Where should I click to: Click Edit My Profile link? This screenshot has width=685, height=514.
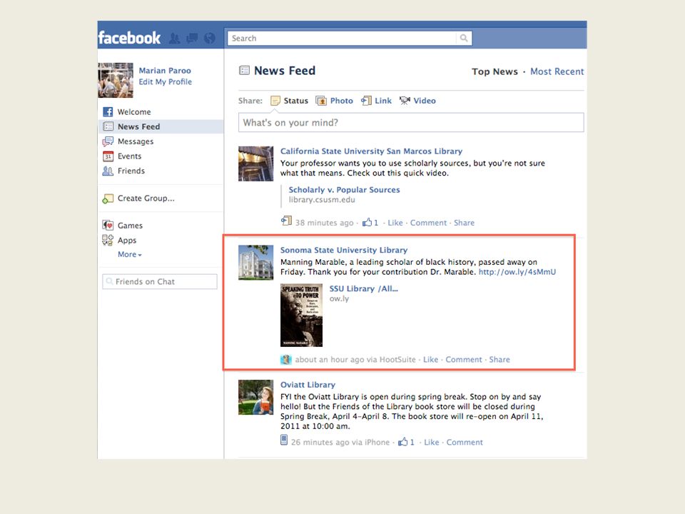[165, 81]
